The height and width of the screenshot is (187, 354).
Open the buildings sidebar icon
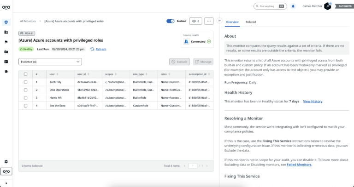(6, 32)
